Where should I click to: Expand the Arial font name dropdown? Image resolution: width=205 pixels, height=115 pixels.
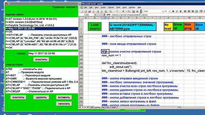pyautogui.click(x=163, y=11)
